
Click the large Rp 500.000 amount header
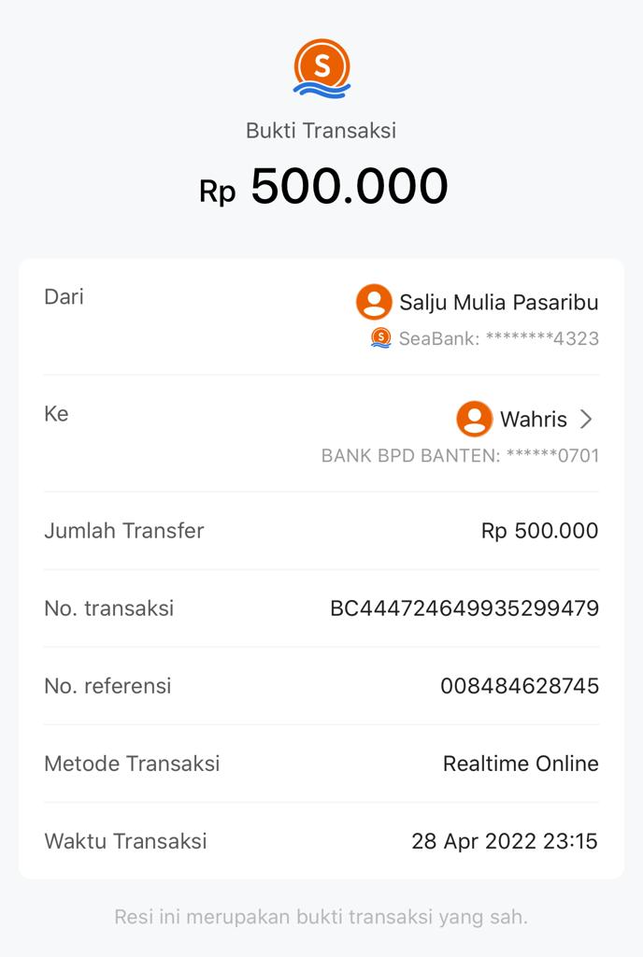pos(323,186)
